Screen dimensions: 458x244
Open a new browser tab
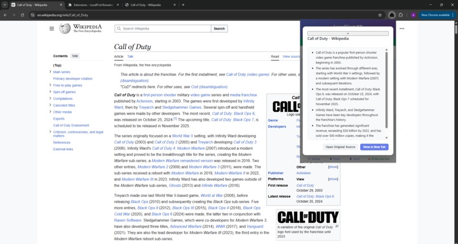click(x=183, y=5)
